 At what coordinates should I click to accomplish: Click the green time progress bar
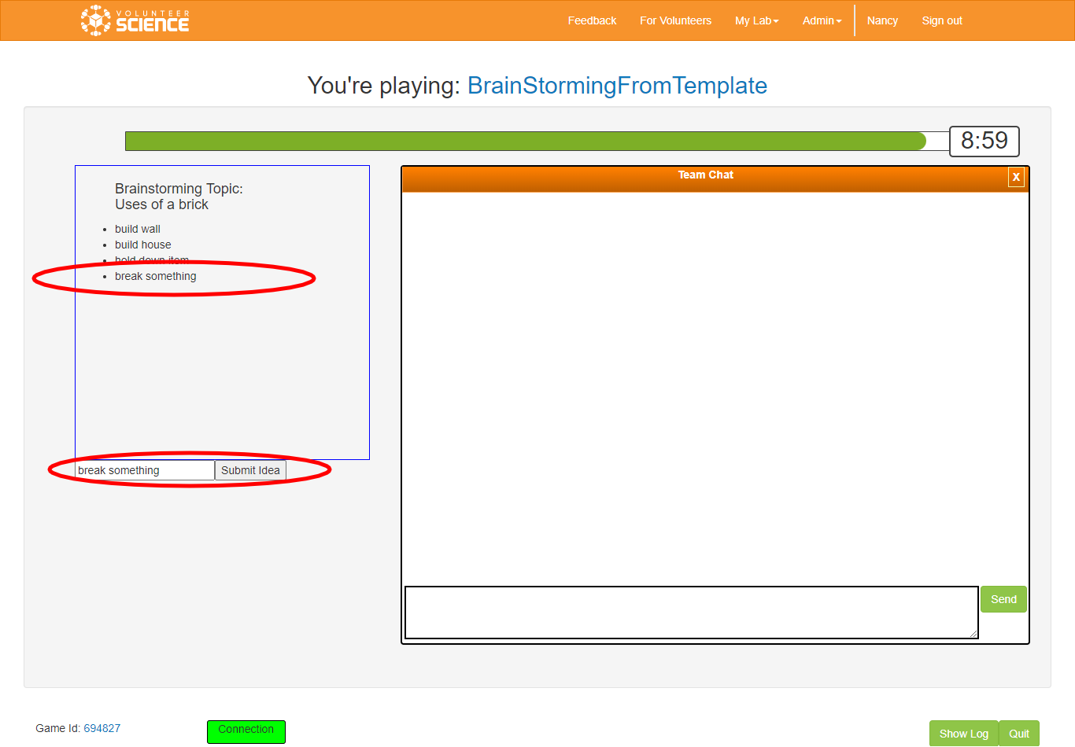click(525, 142)
